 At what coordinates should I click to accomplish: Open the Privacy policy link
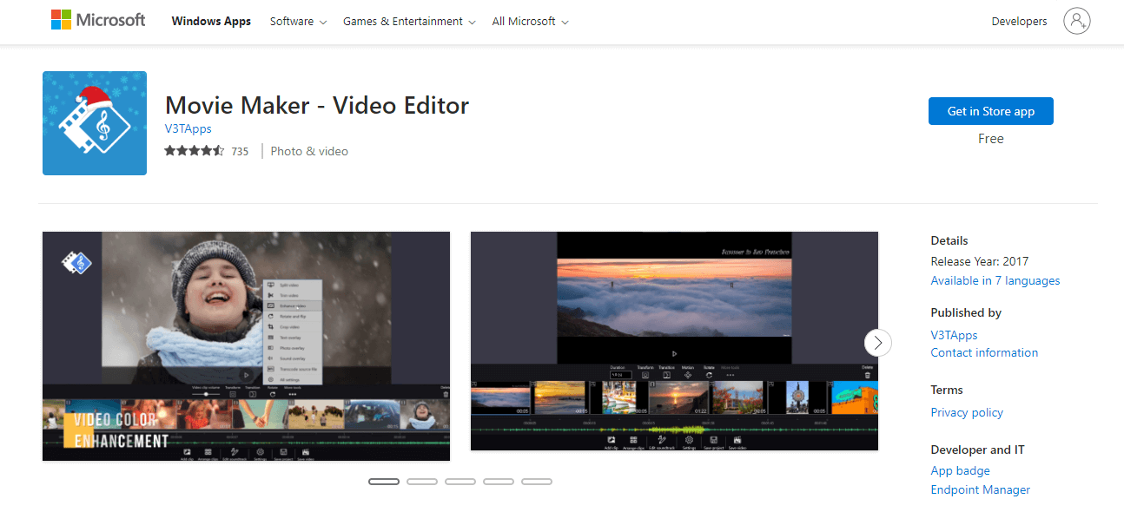click(966, 412)
